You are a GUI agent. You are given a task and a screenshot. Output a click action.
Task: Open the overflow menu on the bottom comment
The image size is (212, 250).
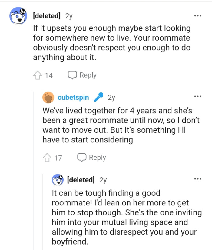pos(197,179)
